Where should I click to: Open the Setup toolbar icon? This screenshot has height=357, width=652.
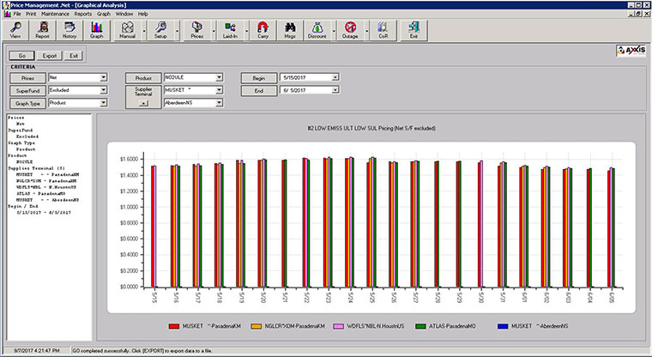[x=160, y=30]
